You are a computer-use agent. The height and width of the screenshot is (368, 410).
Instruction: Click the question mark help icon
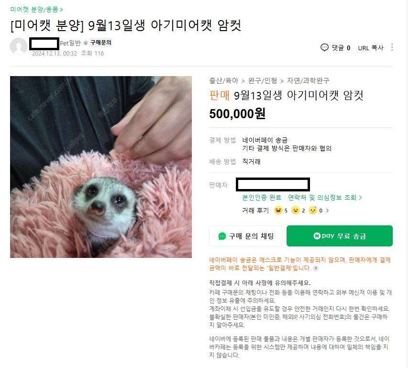[315, 268]
